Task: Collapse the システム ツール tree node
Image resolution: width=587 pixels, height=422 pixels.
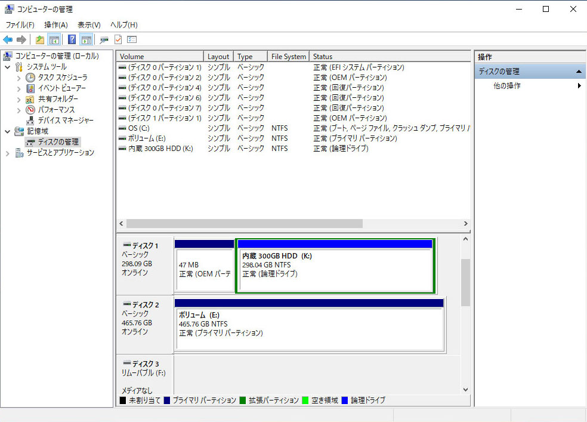Action: 8,67
